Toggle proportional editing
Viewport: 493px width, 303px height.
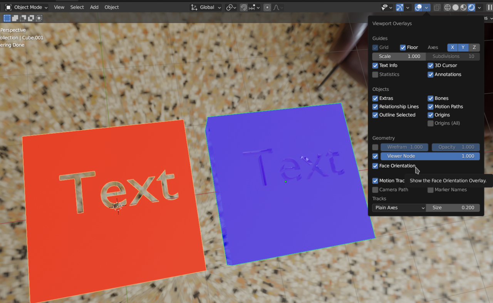pos(267,7)
